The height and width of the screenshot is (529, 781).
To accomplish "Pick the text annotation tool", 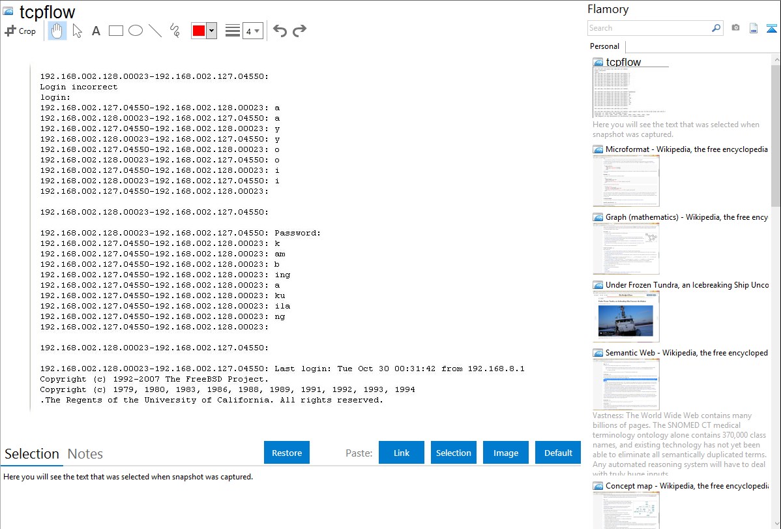I will pos(96,31).
